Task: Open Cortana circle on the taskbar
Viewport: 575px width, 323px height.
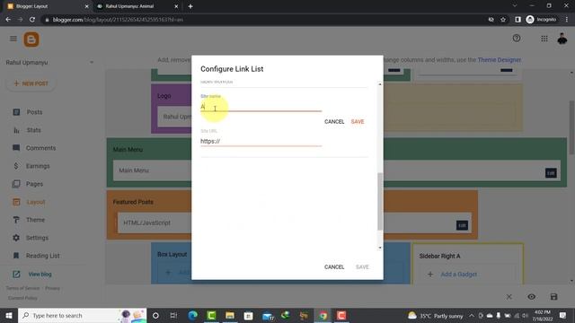Action: [x=155, y=315]
